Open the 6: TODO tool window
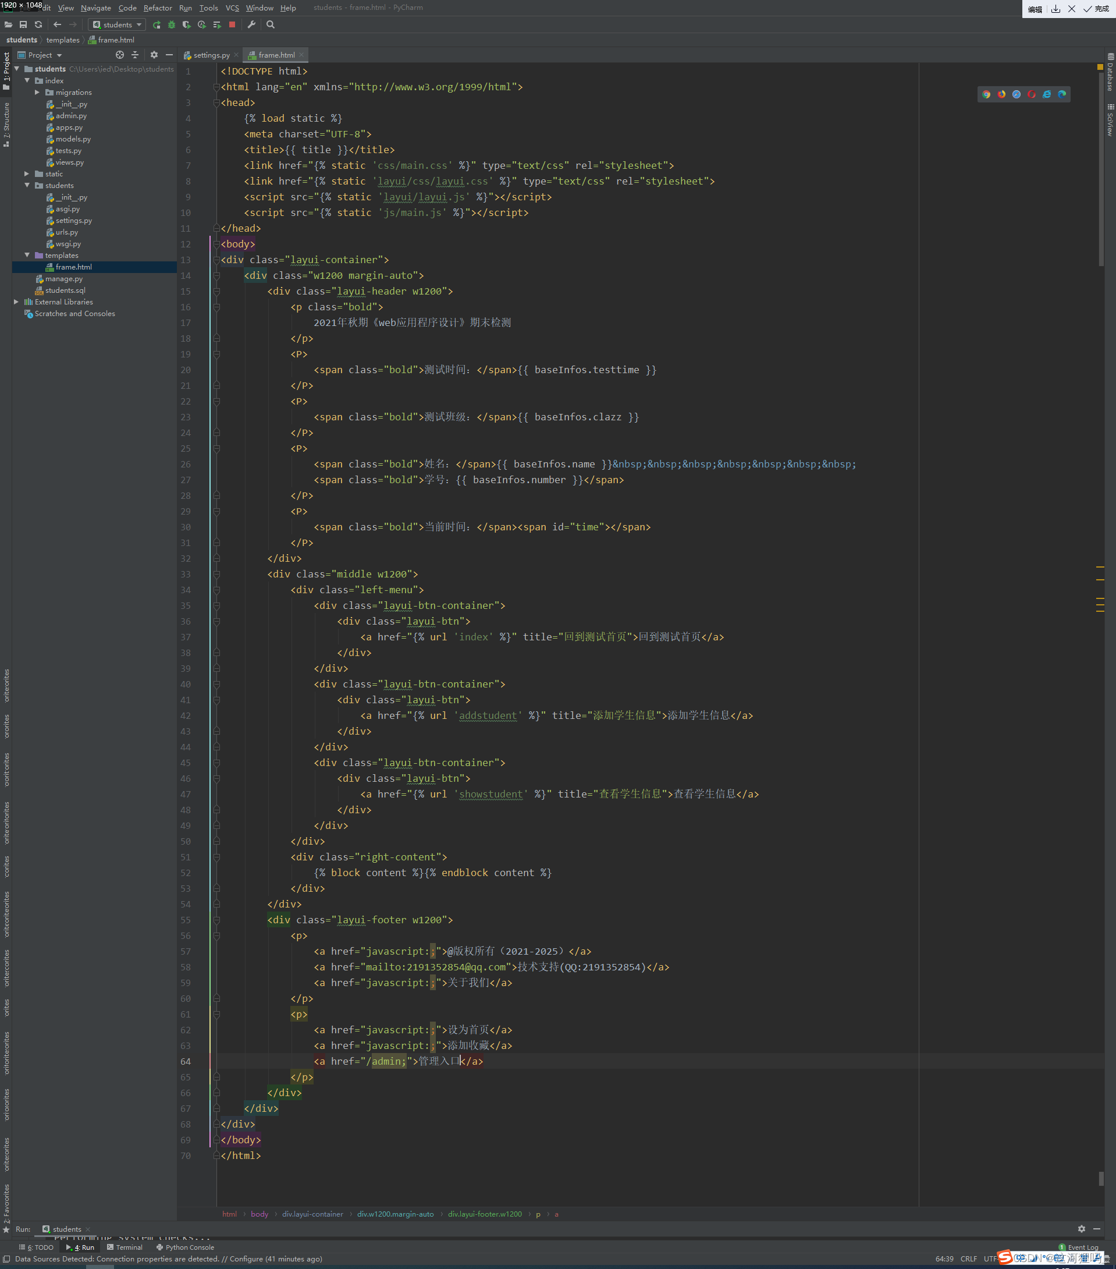This screenshot has height=1269, width=1116. pos(36,1247)
